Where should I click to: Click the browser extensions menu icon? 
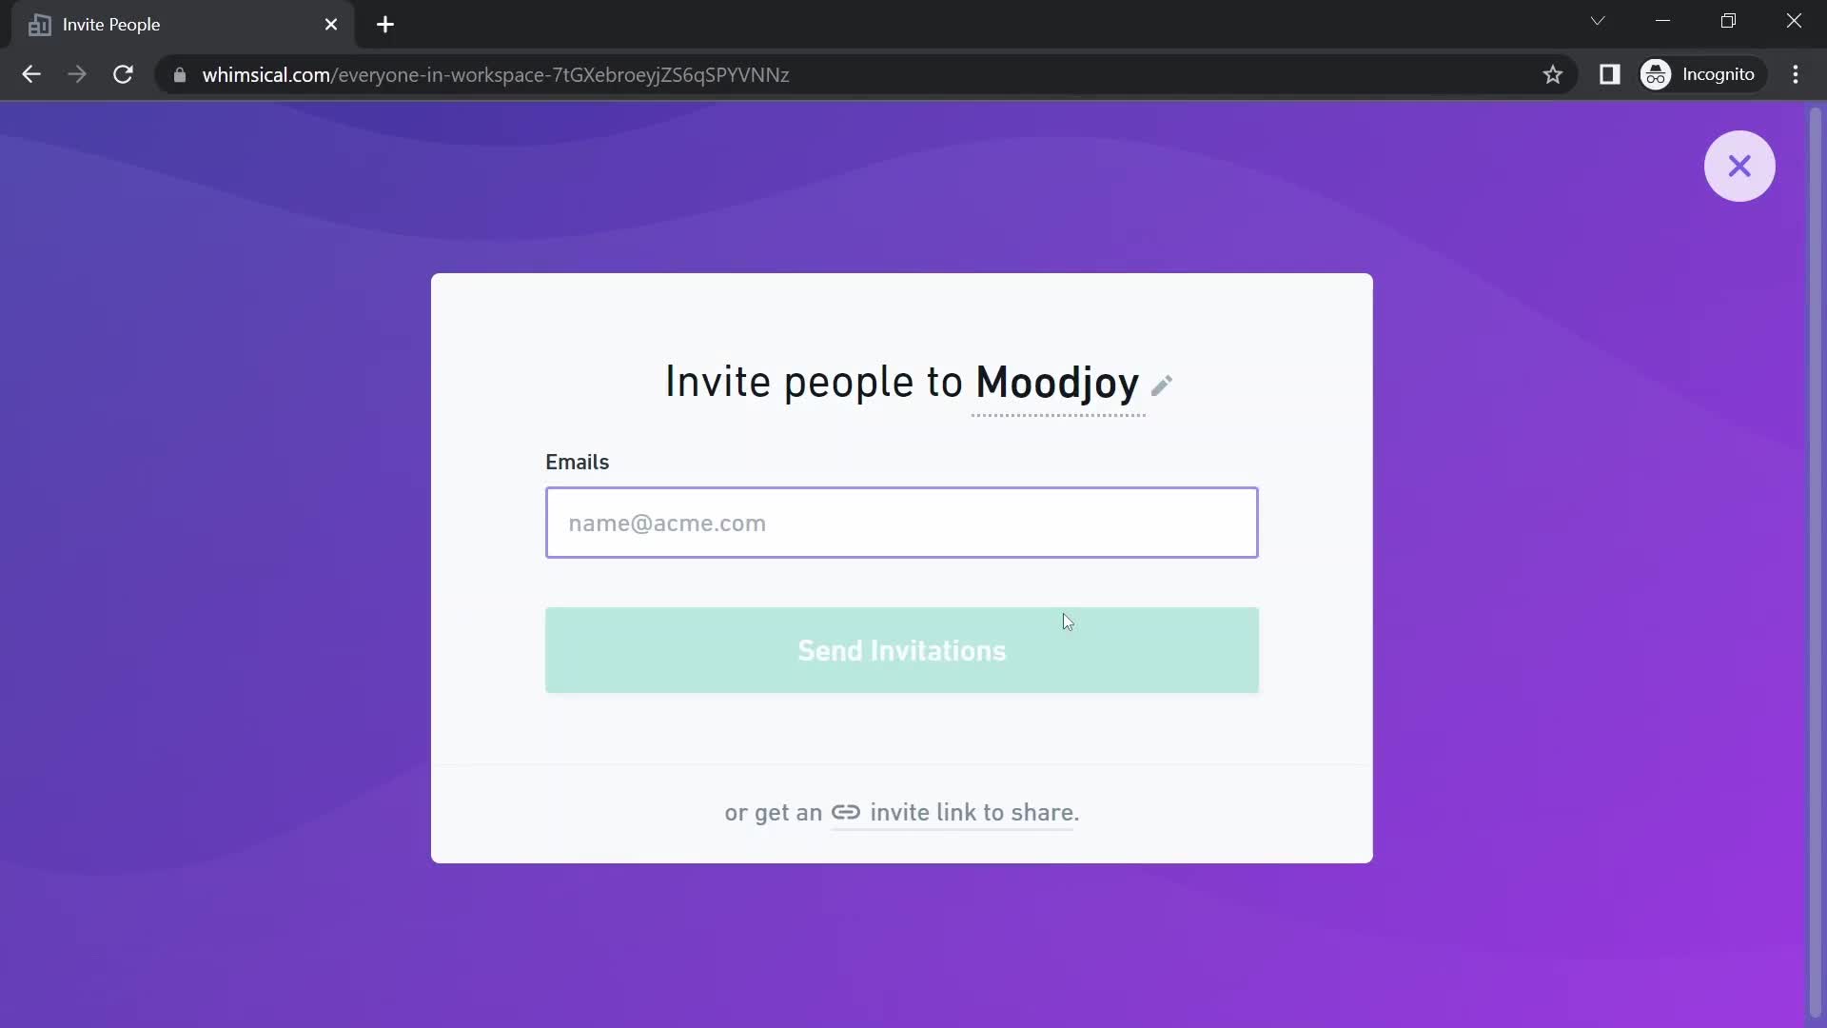click(1611, 74)
